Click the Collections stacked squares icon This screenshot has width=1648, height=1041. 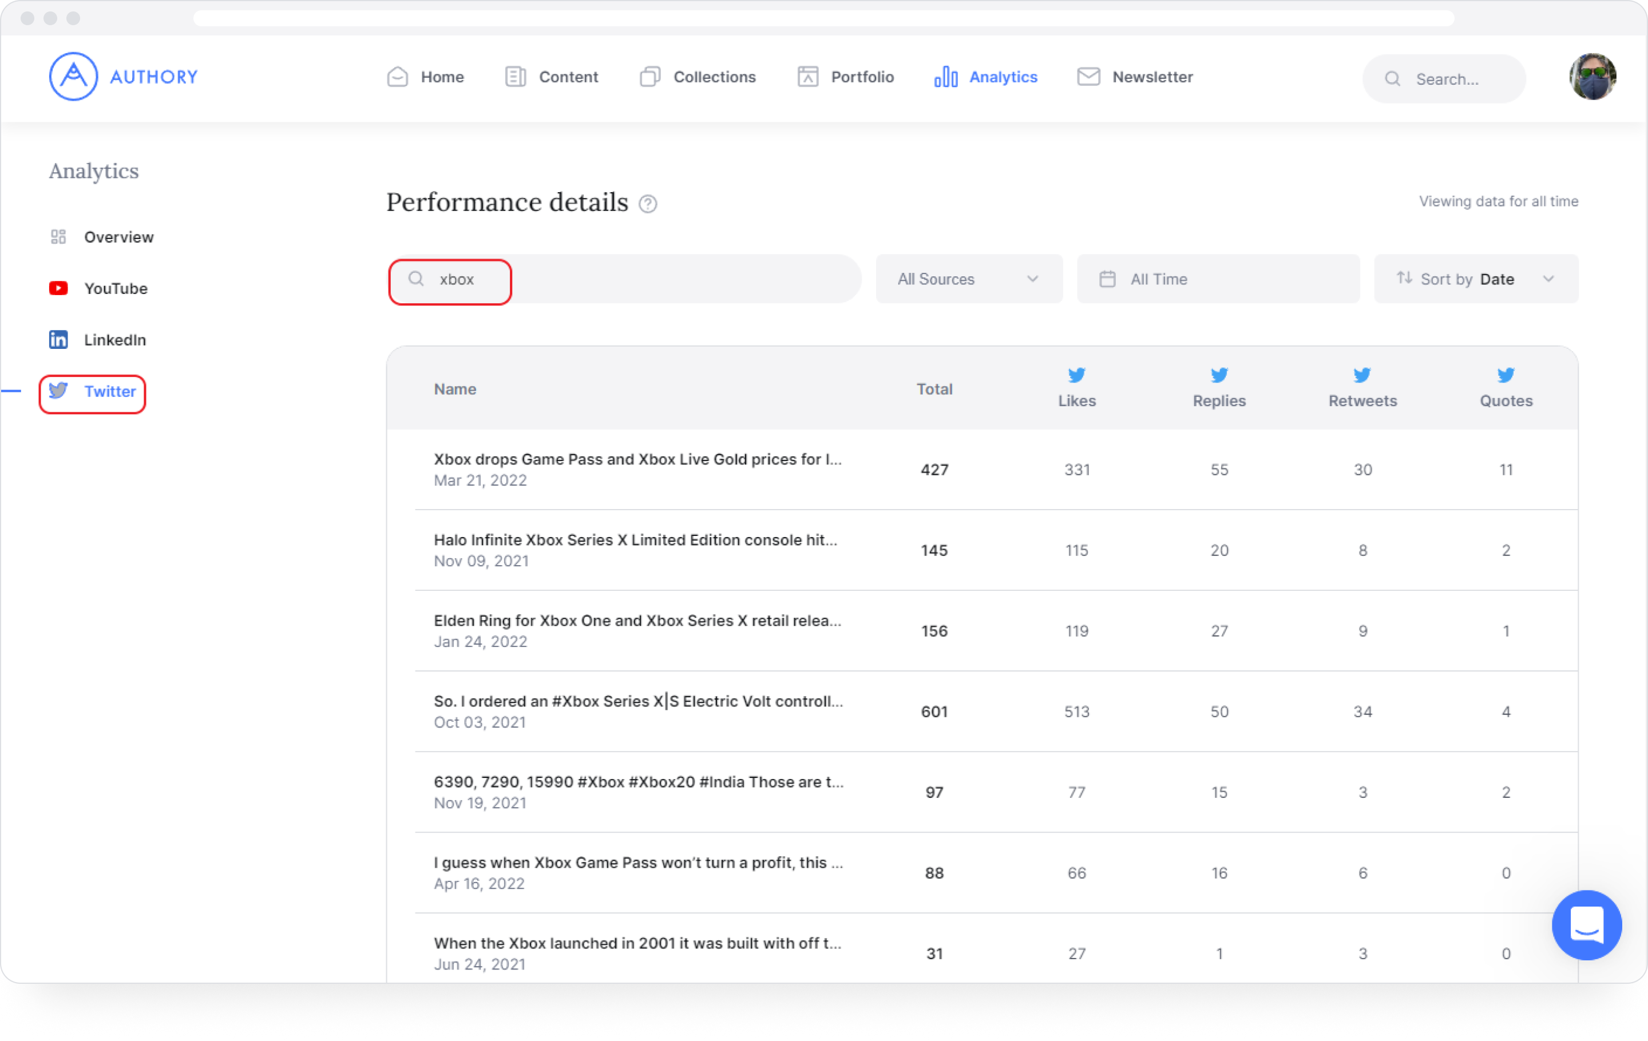[x=650, y=77]
